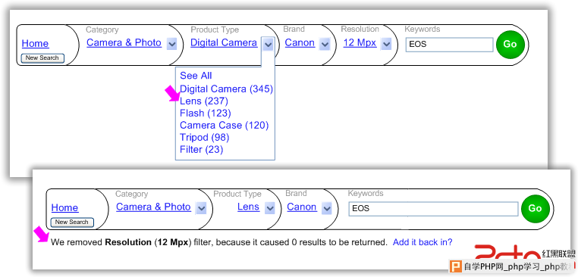The image size is (578, 277).
Task: Expand Category dropdown arrow in top bar
Action: (x=171, y=45)
